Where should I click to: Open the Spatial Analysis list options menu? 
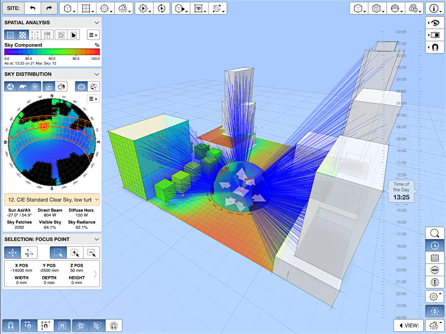tap(93, 35)
